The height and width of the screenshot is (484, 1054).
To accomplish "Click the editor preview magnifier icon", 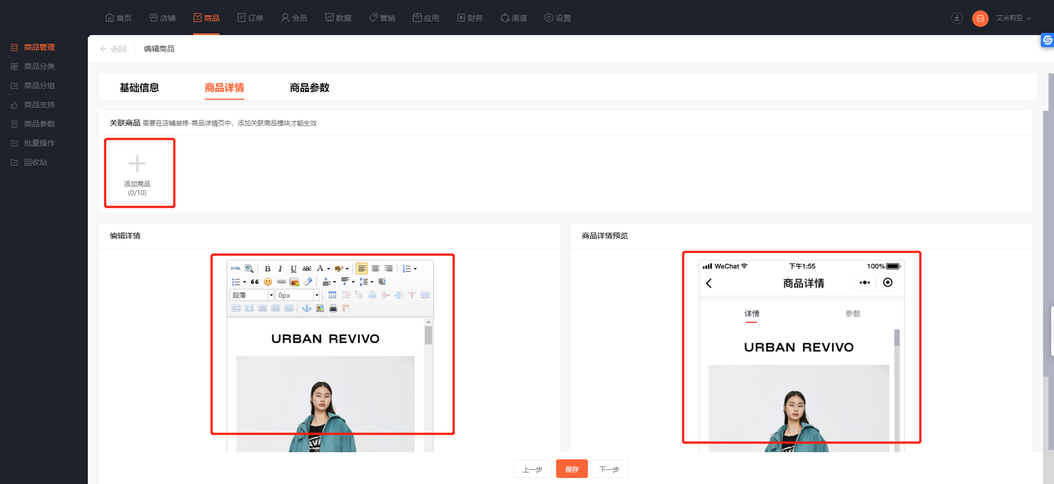I will point(249,269).
